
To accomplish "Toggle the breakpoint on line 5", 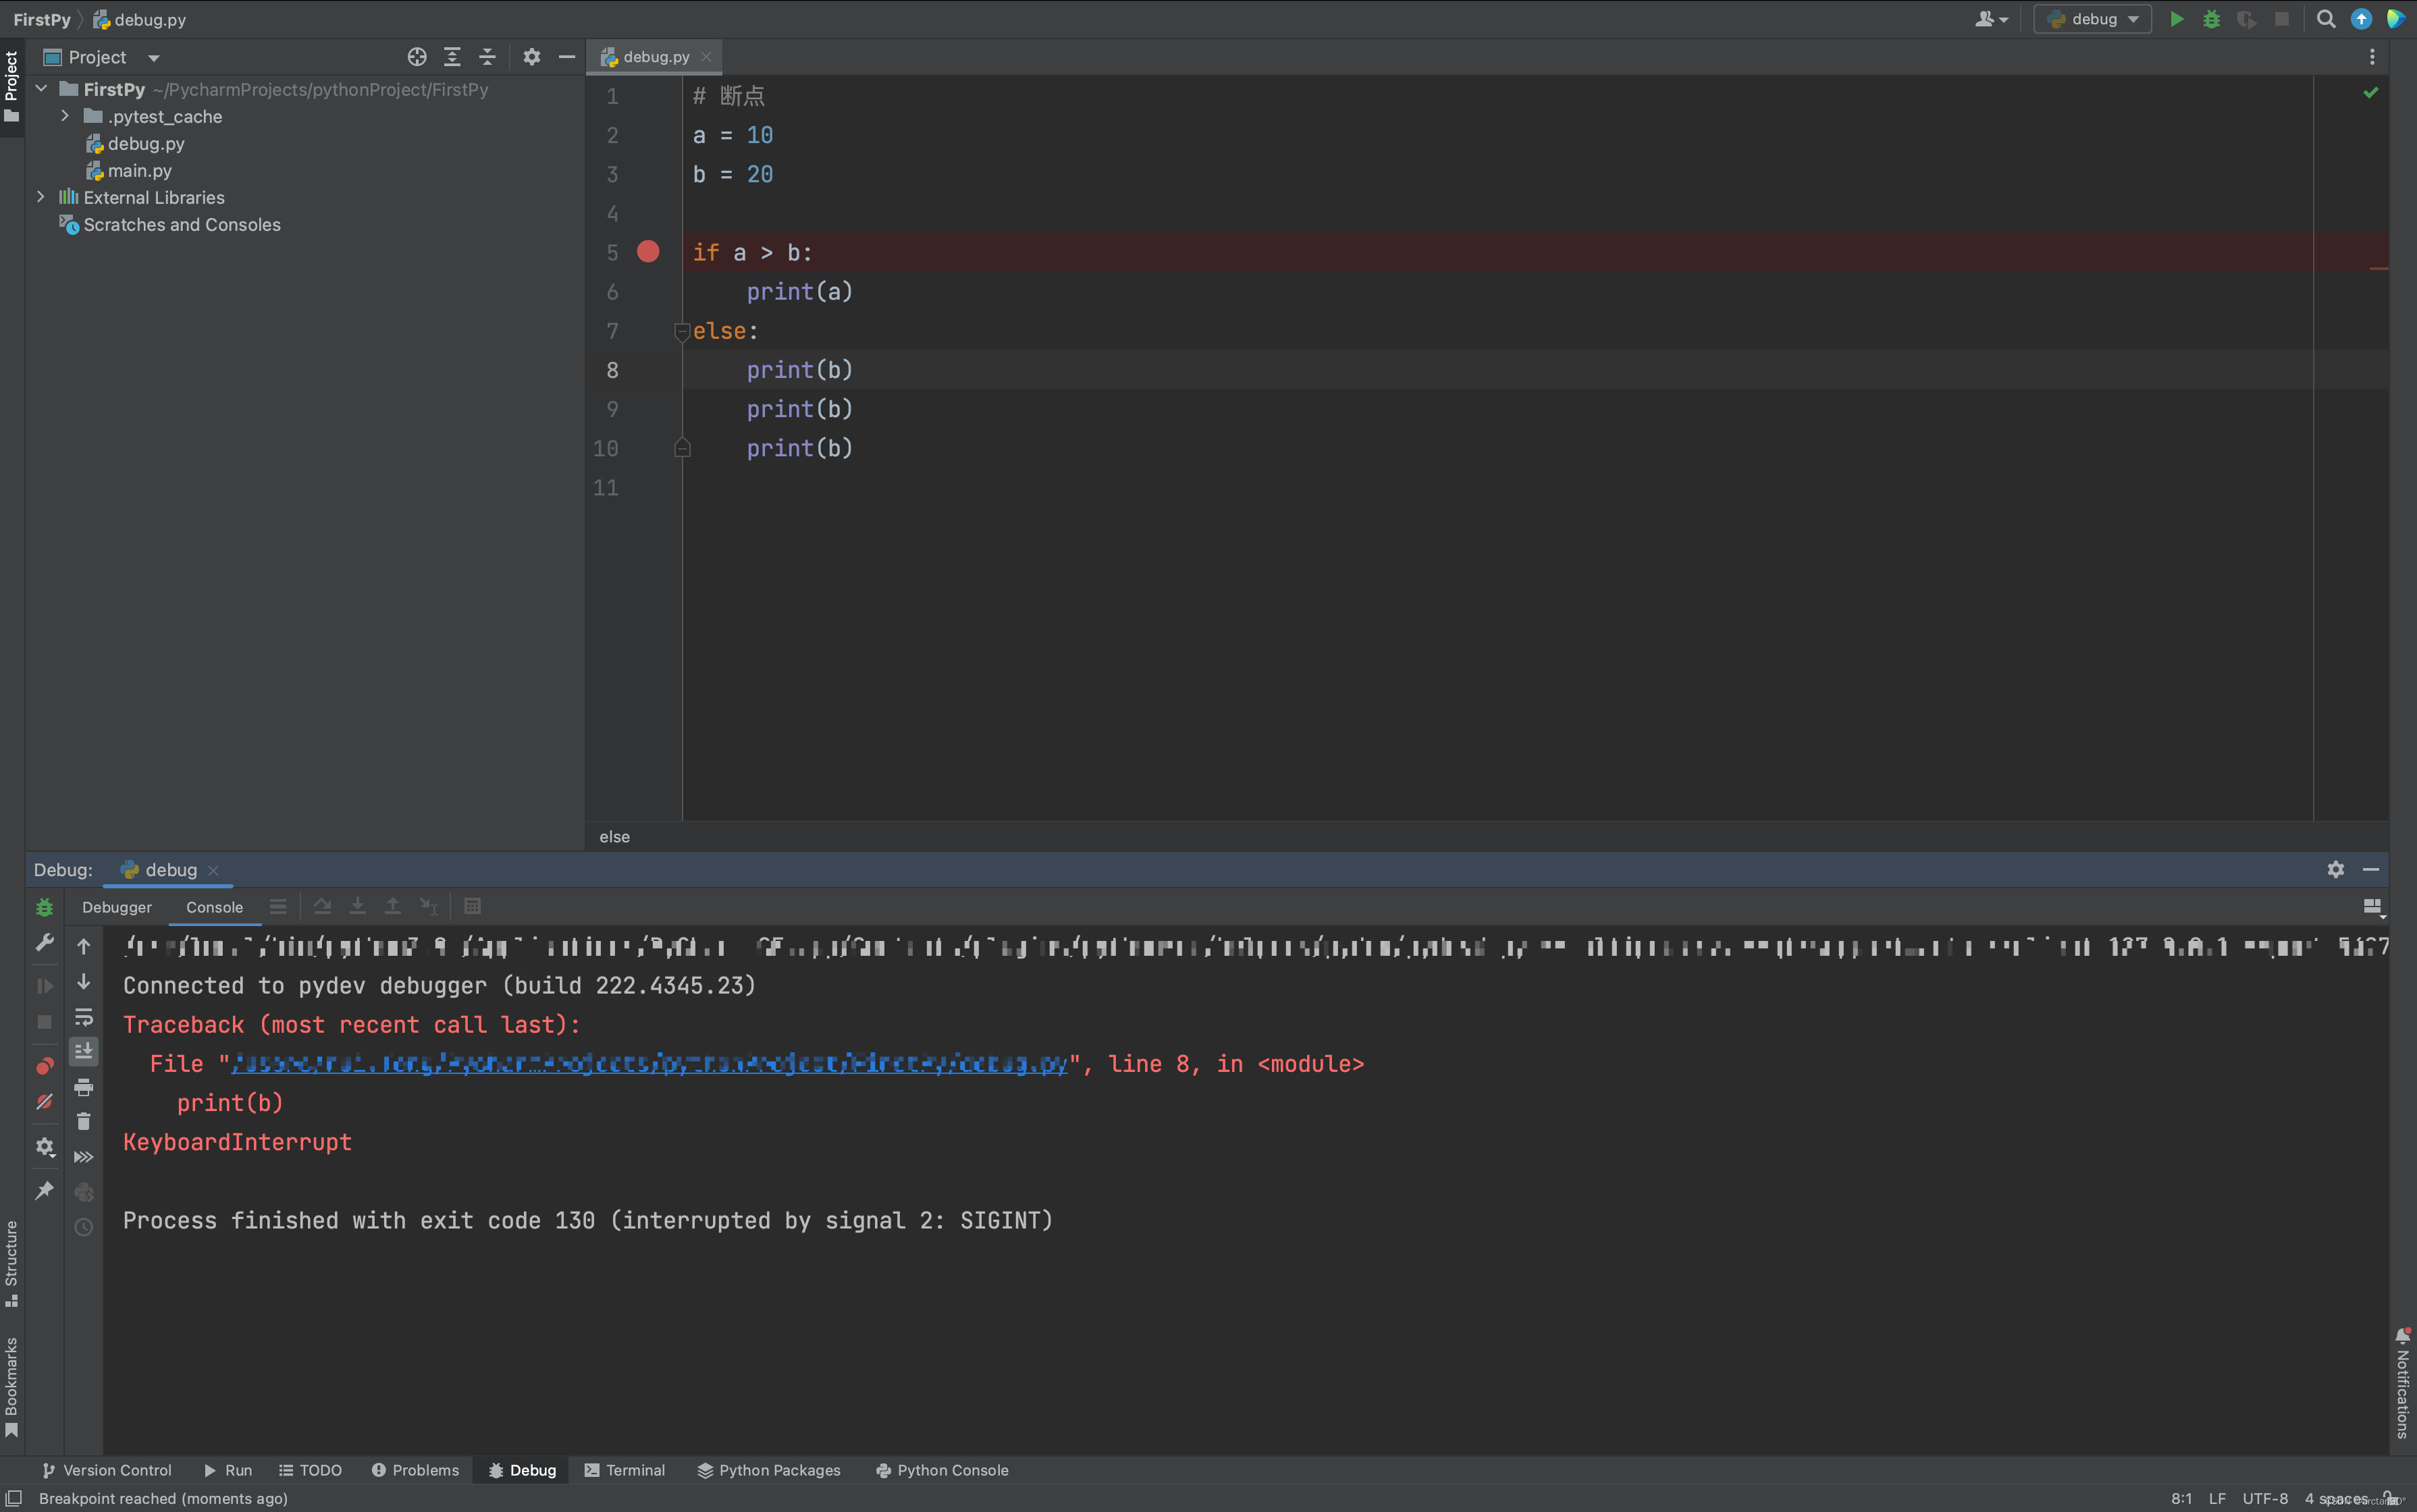I will [x=648, y=252].
